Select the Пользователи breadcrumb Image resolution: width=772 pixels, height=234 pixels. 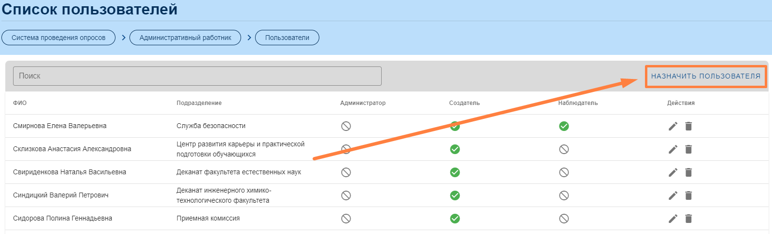coord(287,38)
